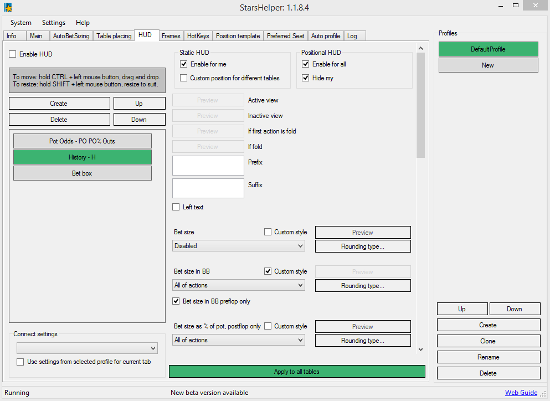Screen dimensions: 550x401
Task: Open Rounding type for Bet size in BB
Action: [363, 286]
